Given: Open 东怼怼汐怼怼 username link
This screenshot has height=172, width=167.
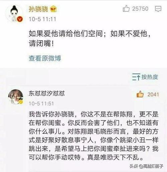Looking at the screenshot, I should coord(47,93).
